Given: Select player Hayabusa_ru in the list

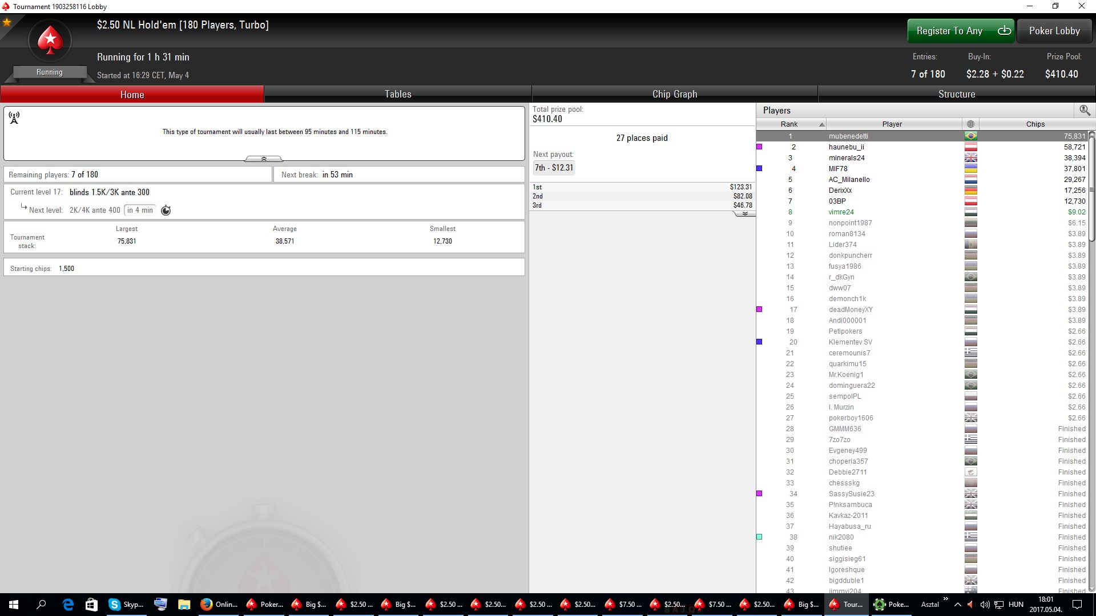Looking at the screenshot, I should [922, 526].
